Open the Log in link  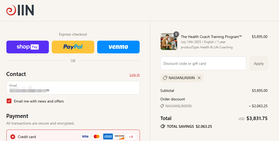(135, 75)
